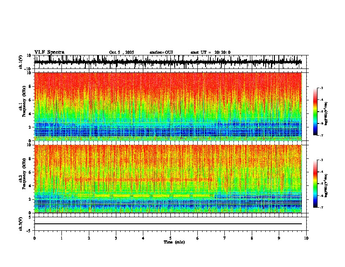Click the "ch.3(V)" axis label
The height and width of the screenshot is (267, 345).
tap(21, 224)
